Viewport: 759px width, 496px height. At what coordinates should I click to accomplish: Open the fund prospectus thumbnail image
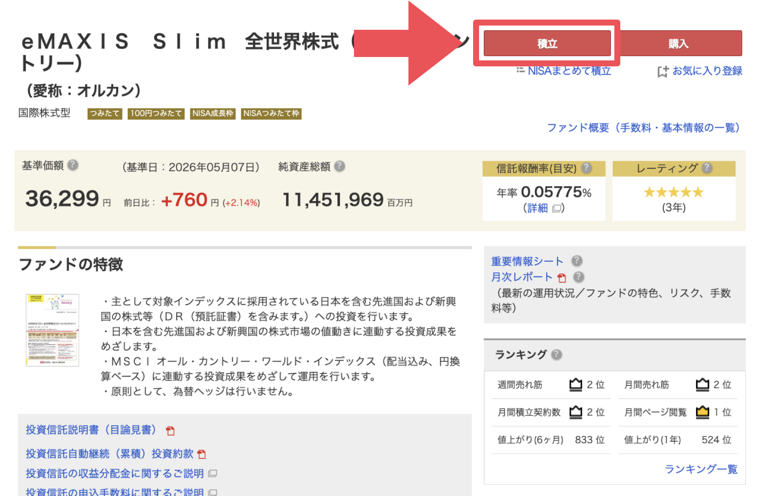[52, 330]
